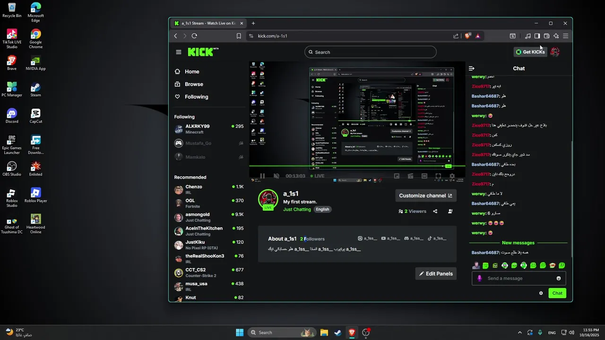Toggle theater mode on the player
This screenshot has height=340, width=605.
tap(424, 176)
